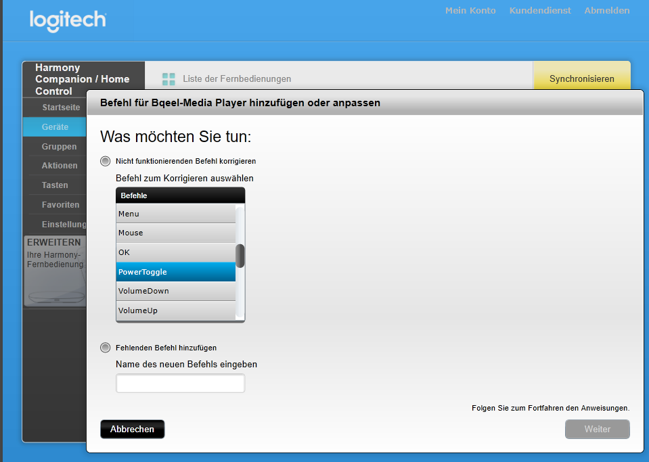Screen dimensions: 649x462
Task: Click the Befehle list header
Action: pos(181,195)
